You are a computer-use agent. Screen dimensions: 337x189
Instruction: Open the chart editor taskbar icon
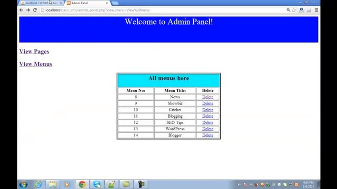pyautogui.click(x=111, y=184)
